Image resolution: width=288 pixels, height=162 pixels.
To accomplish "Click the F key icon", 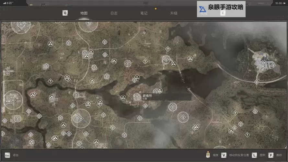I will pos(271,156).
